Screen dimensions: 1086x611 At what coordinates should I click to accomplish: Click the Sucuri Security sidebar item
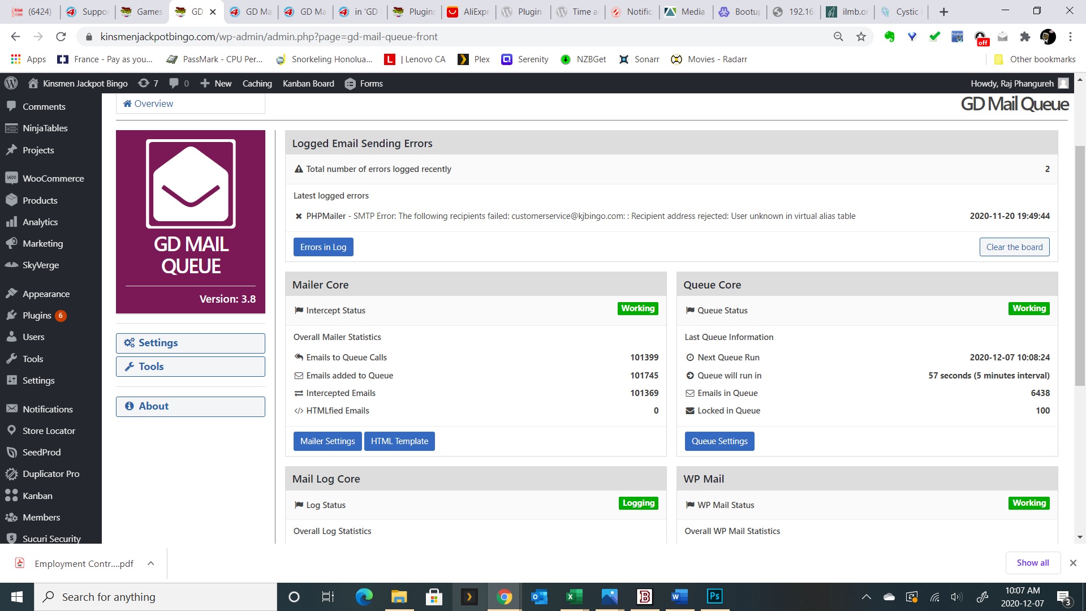(x=51, y=538)
